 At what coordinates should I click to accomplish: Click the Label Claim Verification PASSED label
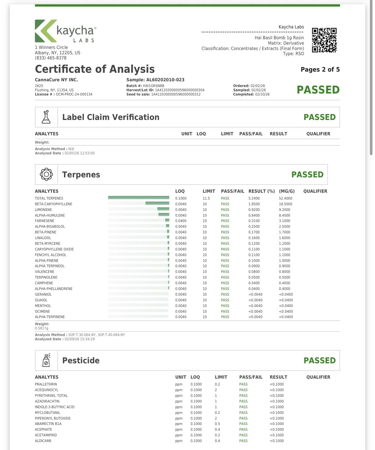(320, 117)
